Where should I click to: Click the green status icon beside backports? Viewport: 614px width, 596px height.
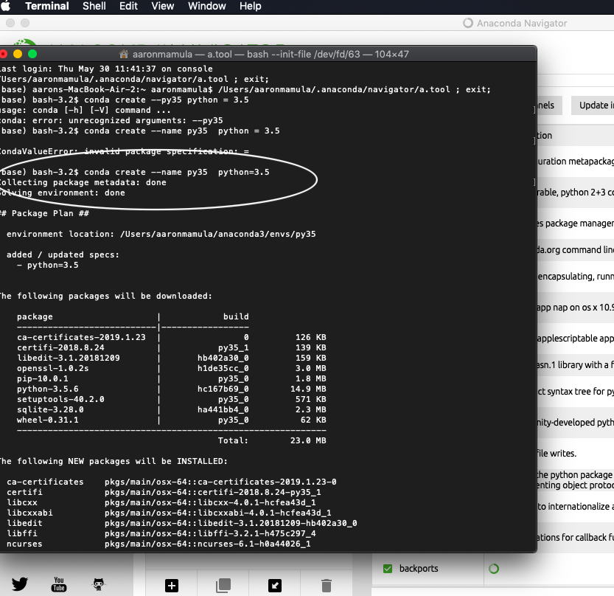click(494, 569)
